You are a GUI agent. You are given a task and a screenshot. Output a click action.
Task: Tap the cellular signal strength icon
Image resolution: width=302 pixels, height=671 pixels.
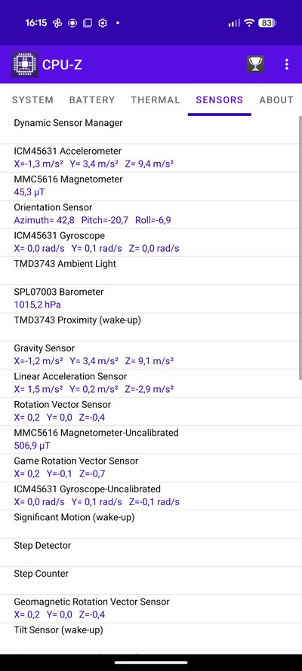pos(234,23)
